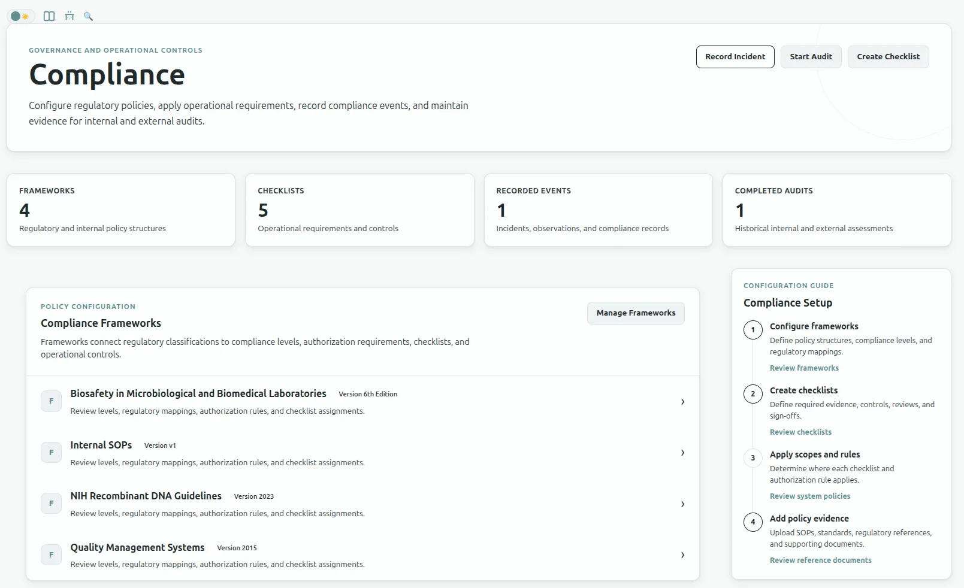Screen dimensions: 964x588
Task: Click step 1 circle in Compliance Setup
Action: point(753,330)
